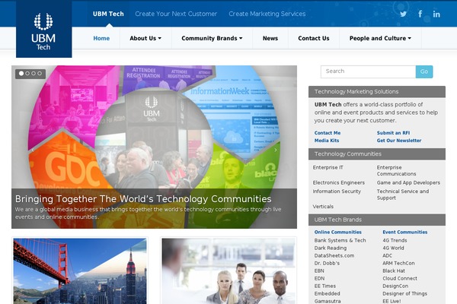Open the Bank Systems & Tech link
The height and width of the screenshot is (304, 457).
pyautogui.click(x=340, y=240)
